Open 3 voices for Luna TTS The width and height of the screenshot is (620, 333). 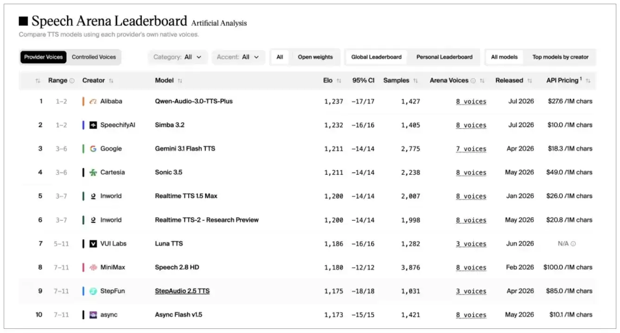pyautogui.click(x=471, y=244)
